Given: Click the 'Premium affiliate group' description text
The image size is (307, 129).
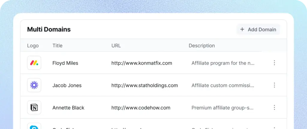Looking at the screenshot, I should pos(223,108).
